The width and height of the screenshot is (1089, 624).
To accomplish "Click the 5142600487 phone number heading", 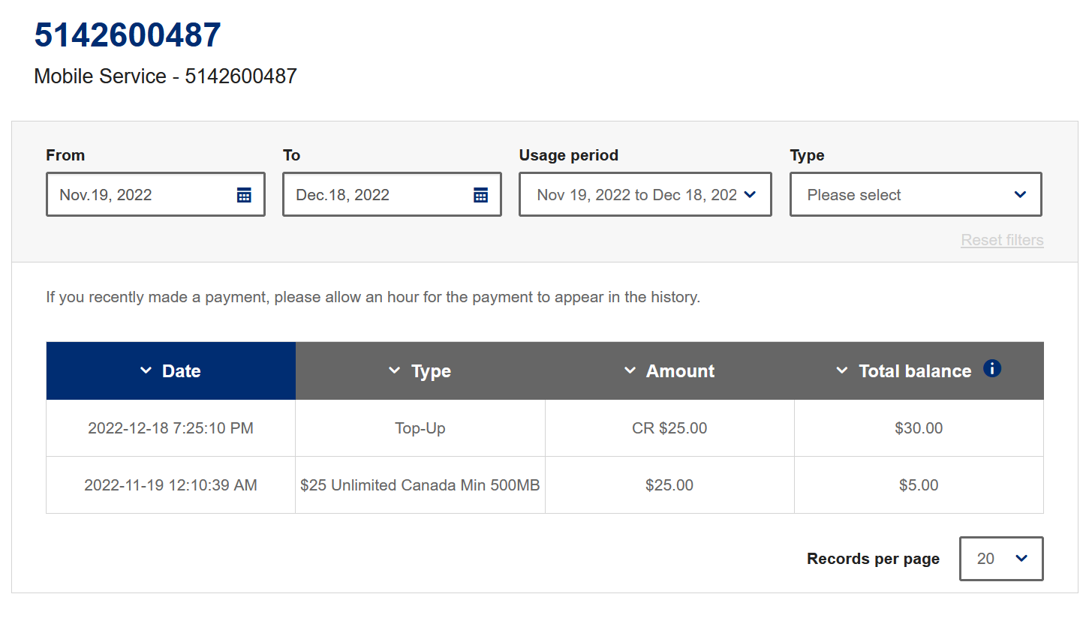I will (128, 35).
